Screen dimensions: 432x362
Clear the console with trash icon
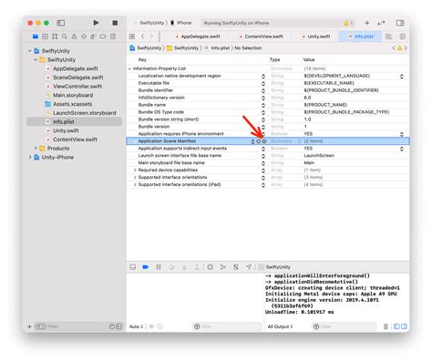tap(386, 326)
